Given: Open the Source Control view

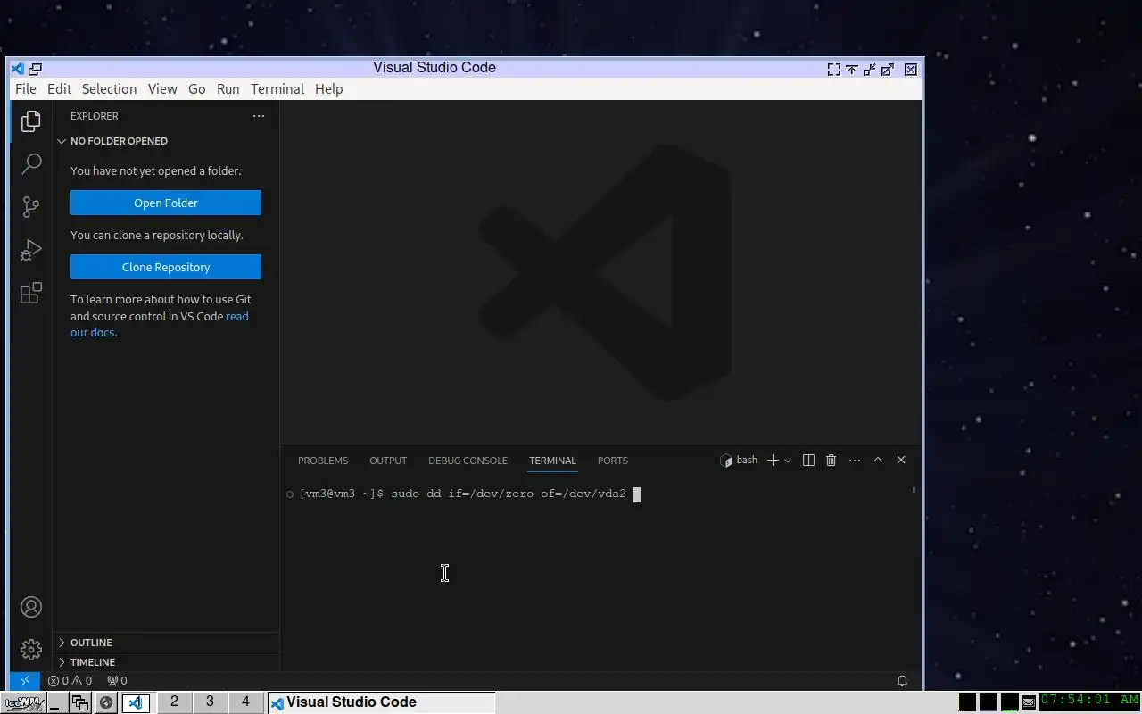Looking at the screenshot, I should (x=31, y=207).
